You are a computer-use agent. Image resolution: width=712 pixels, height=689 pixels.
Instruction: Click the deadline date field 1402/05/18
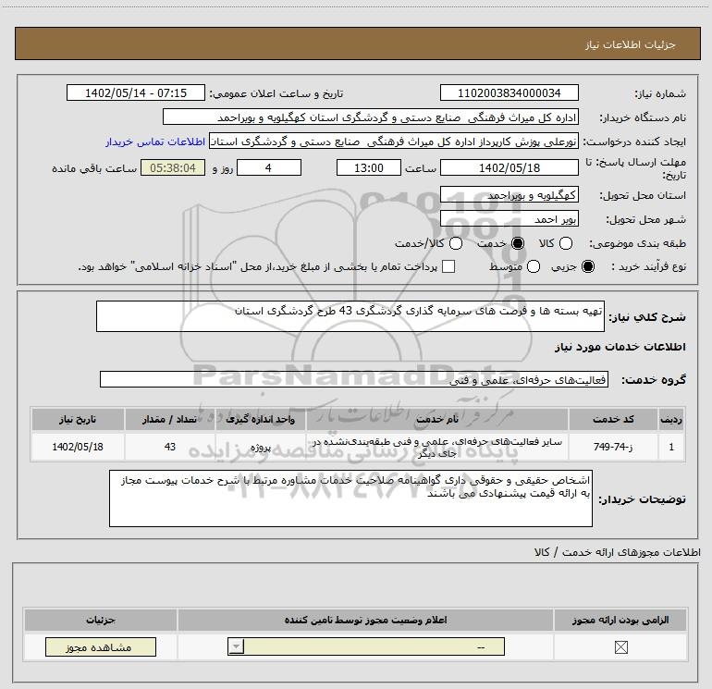point(509,167)
